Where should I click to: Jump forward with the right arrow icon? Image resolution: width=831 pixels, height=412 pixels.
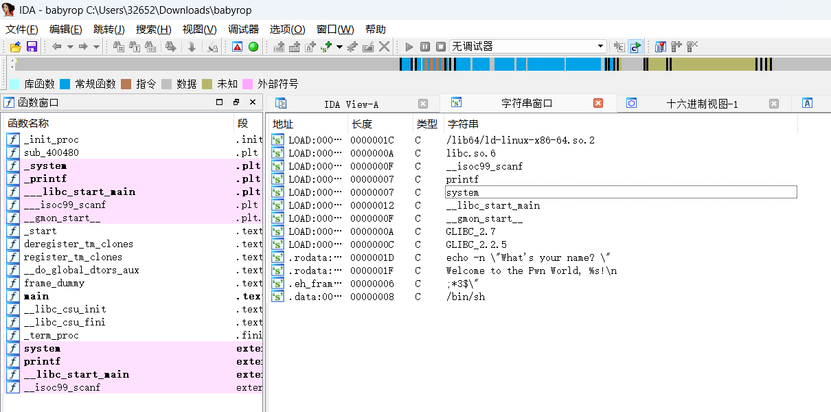[83, 47]
